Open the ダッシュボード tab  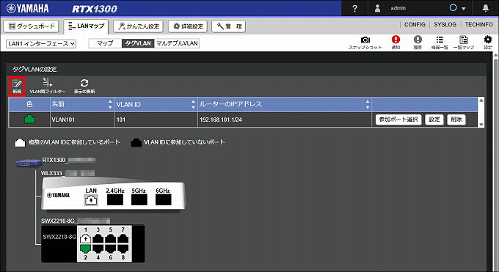(31, 26)
